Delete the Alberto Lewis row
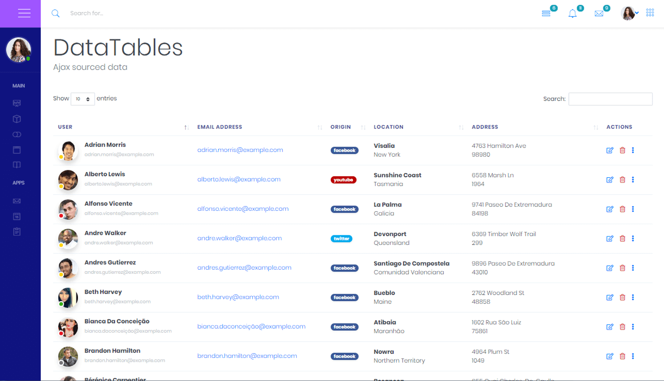Image resolution: width=664 pixels, height=381 pixels. pyautogui.click(x=622, y=180)
